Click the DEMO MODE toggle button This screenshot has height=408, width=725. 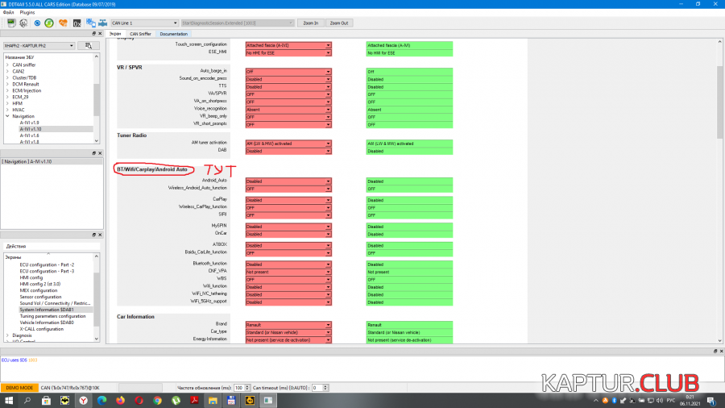[x=19, y=388]
